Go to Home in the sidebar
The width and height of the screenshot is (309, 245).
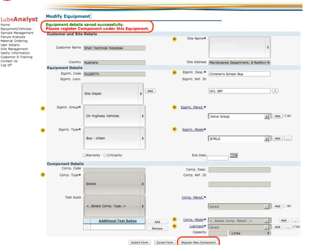click(x=5, y=25)
